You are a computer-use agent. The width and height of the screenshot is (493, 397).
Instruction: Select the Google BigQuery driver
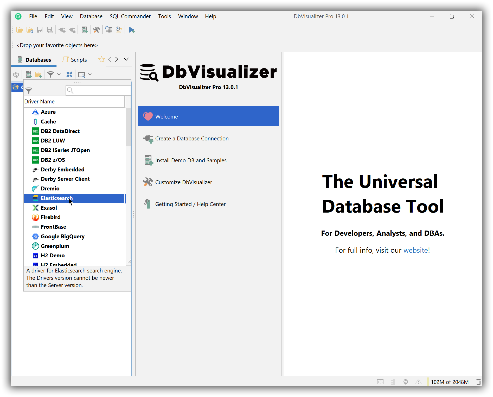pos(62,237)
